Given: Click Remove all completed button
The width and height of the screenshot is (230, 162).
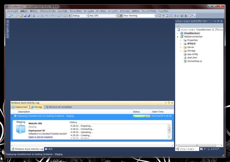Looking at the screenshot, I should click(59, 107).
